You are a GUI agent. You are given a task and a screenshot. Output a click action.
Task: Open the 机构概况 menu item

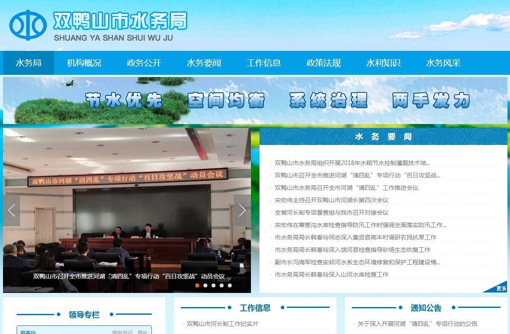(84, 63)
